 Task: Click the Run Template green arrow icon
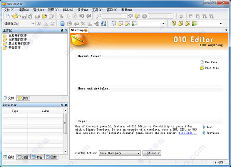(x=194, y=24)
